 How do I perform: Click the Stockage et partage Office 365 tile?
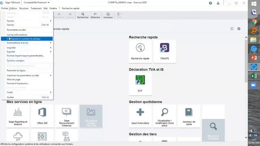91,116
